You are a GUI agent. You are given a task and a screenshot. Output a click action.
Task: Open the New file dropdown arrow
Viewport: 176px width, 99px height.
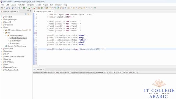[x=4, y=8]
